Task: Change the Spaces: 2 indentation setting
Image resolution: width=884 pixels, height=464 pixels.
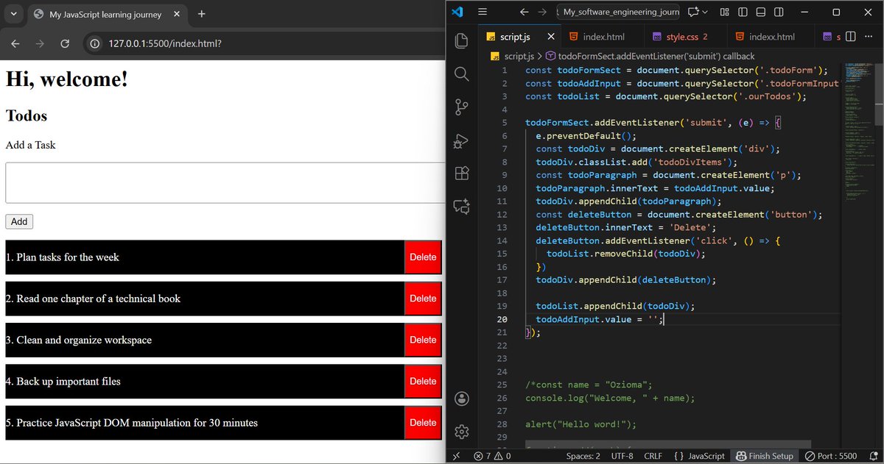Action: pyautogui.click(x=583, y=456)
